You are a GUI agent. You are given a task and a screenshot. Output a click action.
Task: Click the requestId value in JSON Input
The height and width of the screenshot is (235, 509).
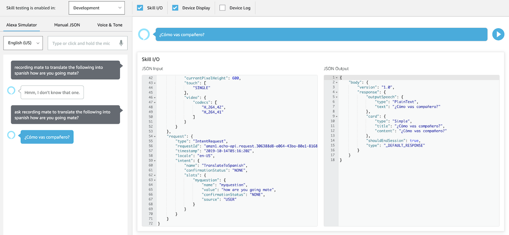(x=261, y=146)
